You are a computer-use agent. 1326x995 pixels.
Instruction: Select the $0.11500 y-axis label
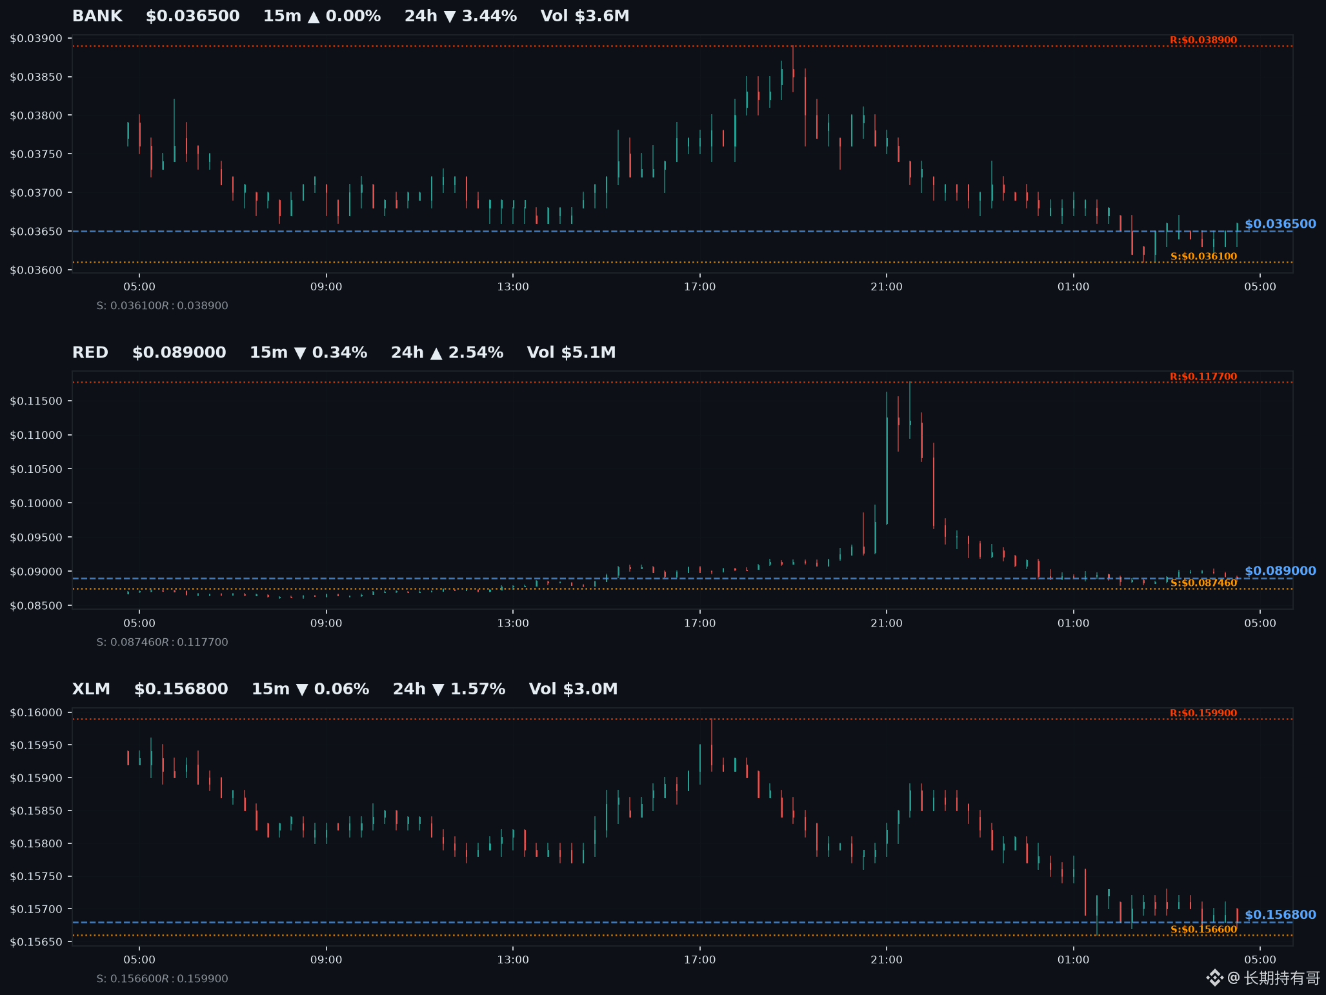36,401
